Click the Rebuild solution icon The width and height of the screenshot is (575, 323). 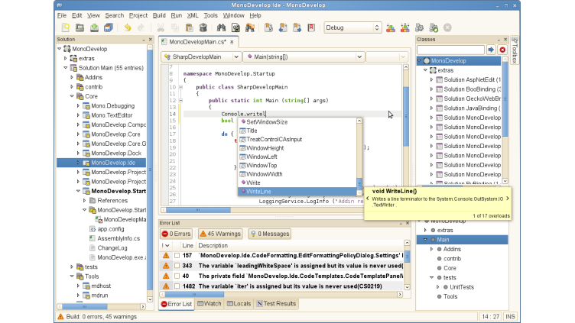point(404,27)
